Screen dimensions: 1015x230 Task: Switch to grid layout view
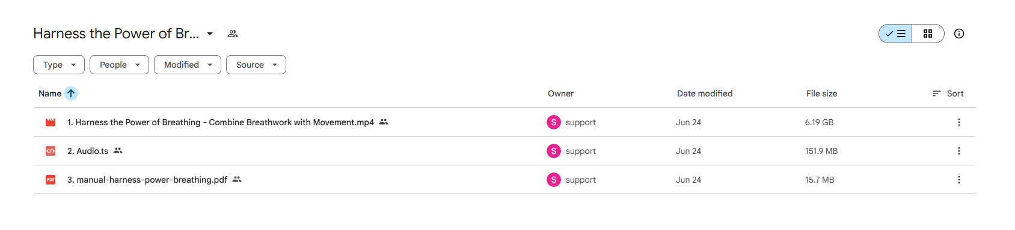tap(928, 34)
